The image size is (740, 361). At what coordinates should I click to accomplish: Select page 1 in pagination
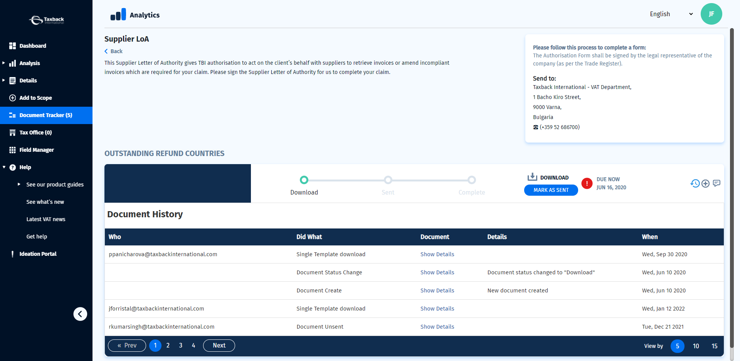pos(155,346)
